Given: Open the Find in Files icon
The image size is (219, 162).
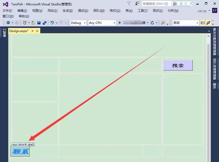Looking at the screenshot, I should click(163, 23).
